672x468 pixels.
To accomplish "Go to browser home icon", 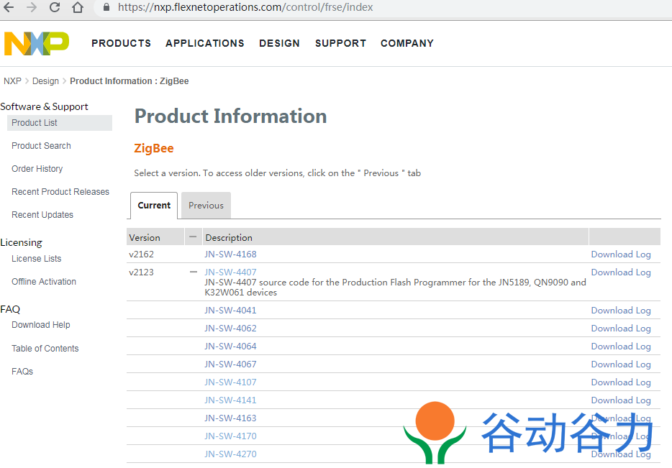I will 78,7.
